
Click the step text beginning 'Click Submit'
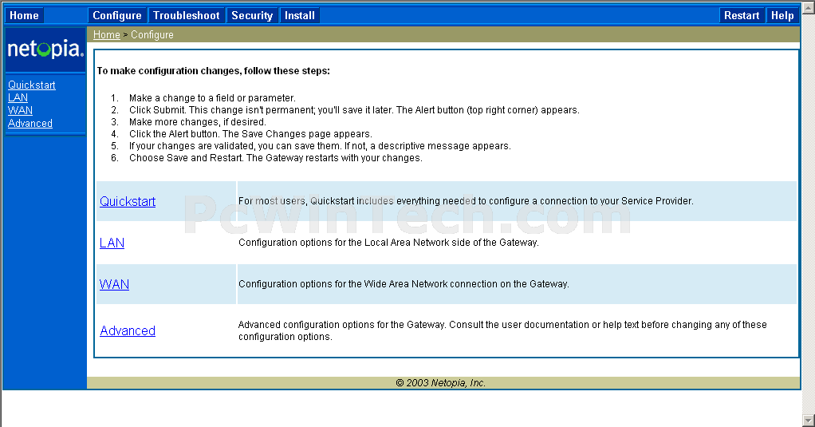[x=354, y=109]
